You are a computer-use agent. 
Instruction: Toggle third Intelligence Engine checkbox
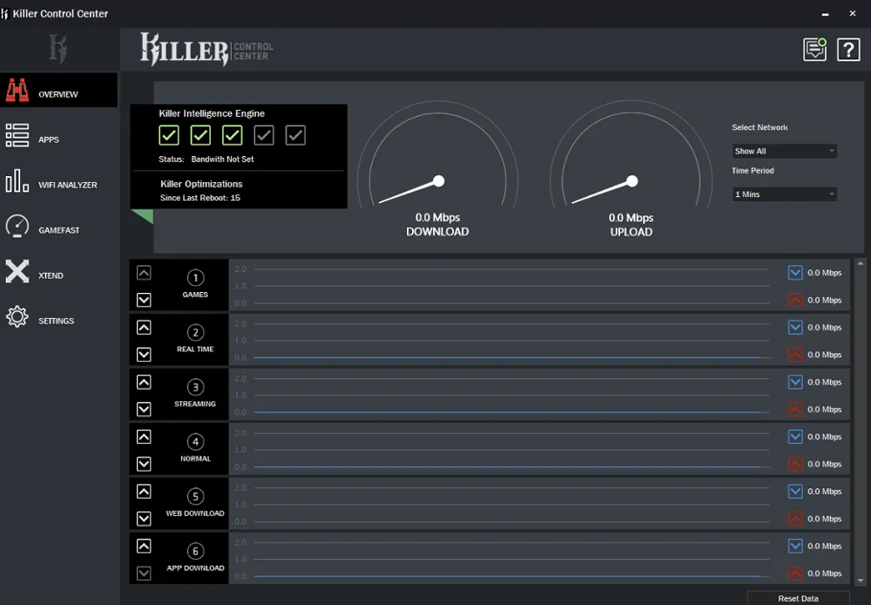[233, 135]
